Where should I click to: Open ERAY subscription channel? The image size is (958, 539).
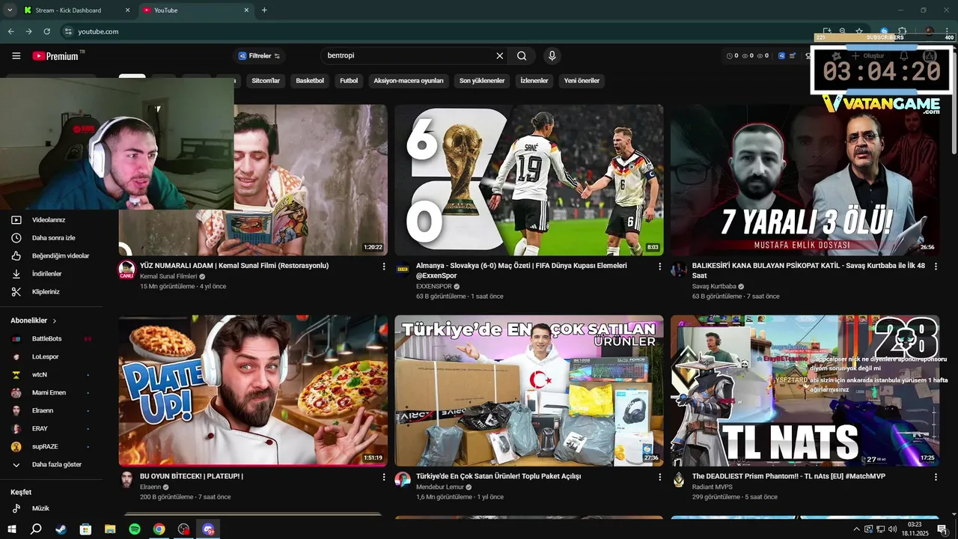click(x=52, y=429)
